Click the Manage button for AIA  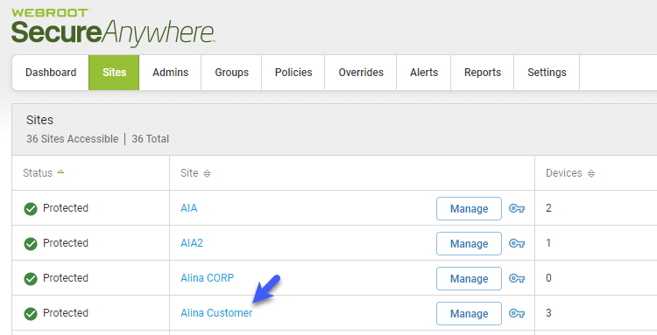click(x=469, y=208)
